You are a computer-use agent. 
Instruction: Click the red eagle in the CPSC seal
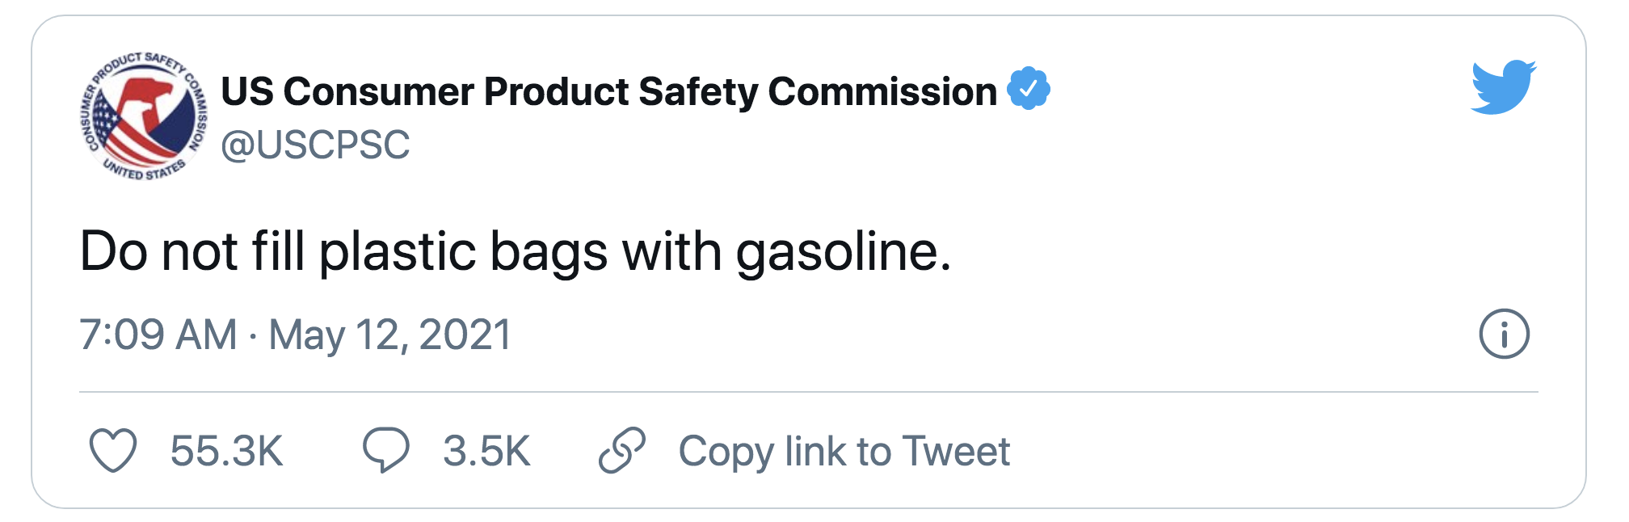click(x=148, y=105)
